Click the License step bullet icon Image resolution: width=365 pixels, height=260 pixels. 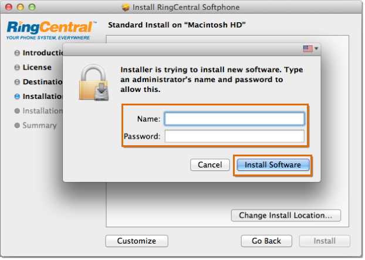pos(17,67)
